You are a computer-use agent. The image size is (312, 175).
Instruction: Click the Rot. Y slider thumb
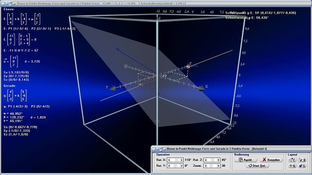coord(175,166)
